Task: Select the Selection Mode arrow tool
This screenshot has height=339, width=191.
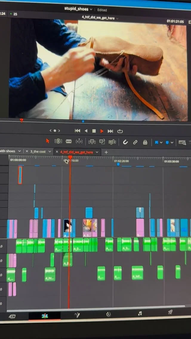Action: [47, 141]
